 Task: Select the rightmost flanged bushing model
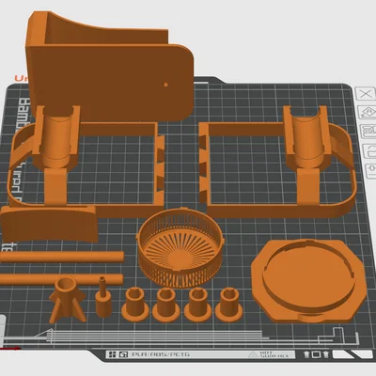coord(229,305)
